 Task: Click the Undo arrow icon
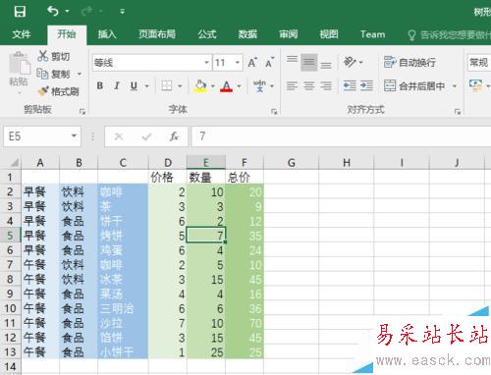click(53, 12)
